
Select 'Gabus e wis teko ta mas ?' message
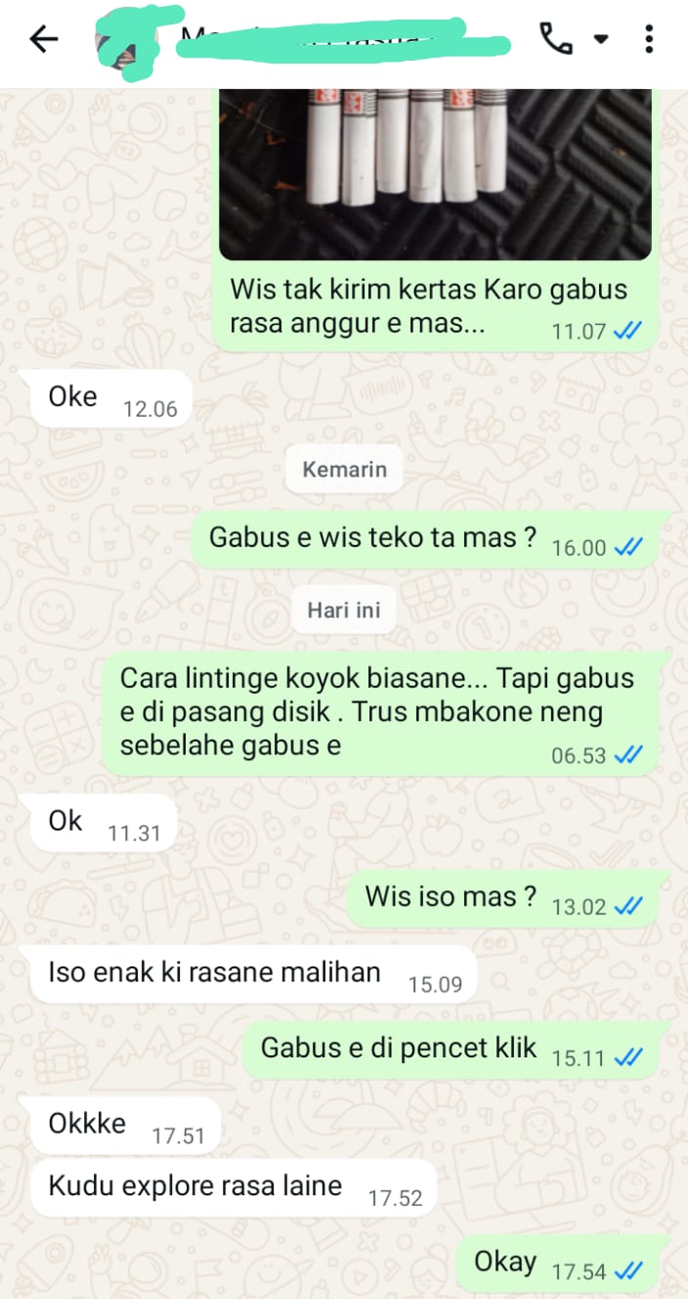point(426,538)
